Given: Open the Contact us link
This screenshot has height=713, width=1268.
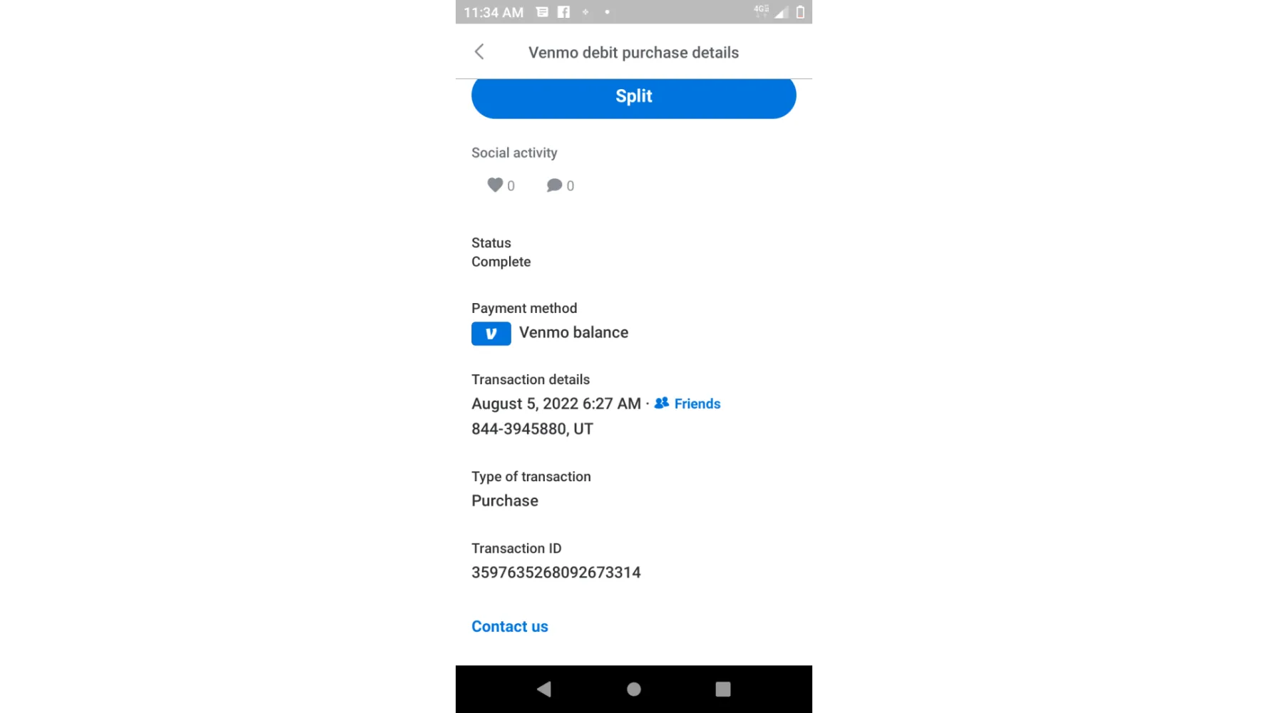Looking at the screenshot, I should pos(509,626).
